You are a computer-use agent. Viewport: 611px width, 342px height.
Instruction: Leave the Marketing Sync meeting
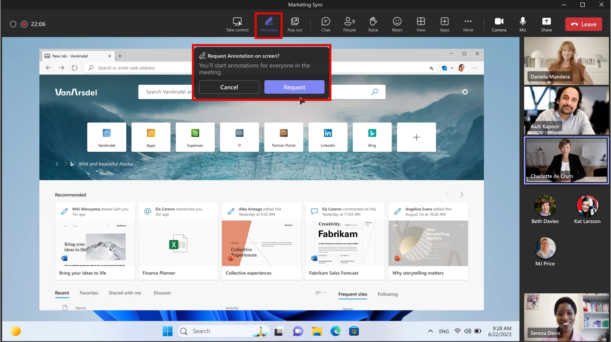coord(583,24)
